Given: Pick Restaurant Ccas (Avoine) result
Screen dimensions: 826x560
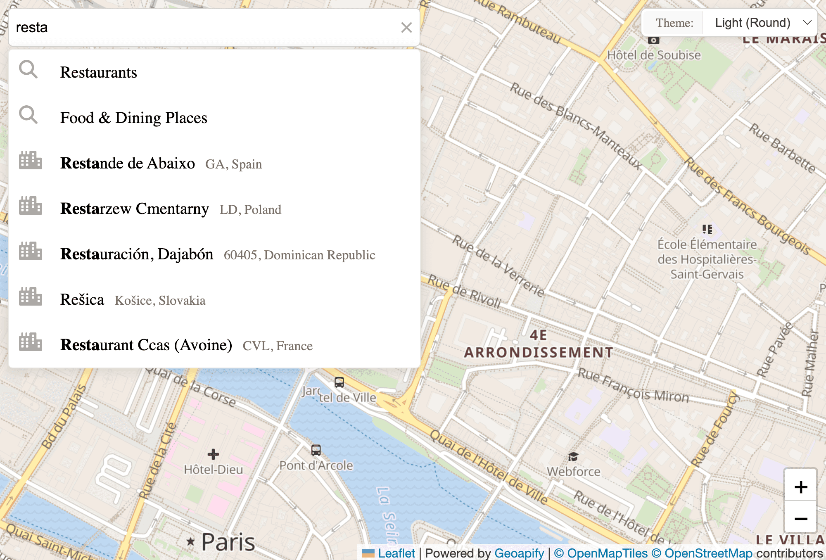Looking at the screenshot, I should click(146, 345).
